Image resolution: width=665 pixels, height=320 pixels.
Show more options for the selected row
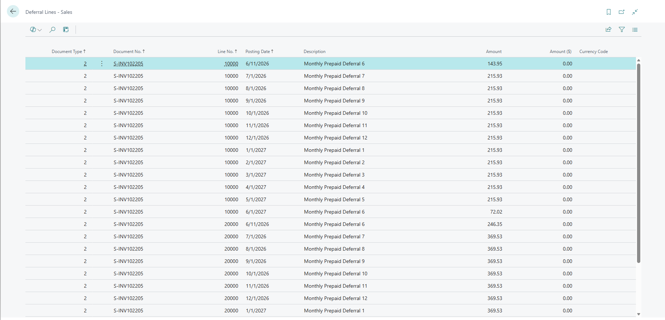click(102, 64)
